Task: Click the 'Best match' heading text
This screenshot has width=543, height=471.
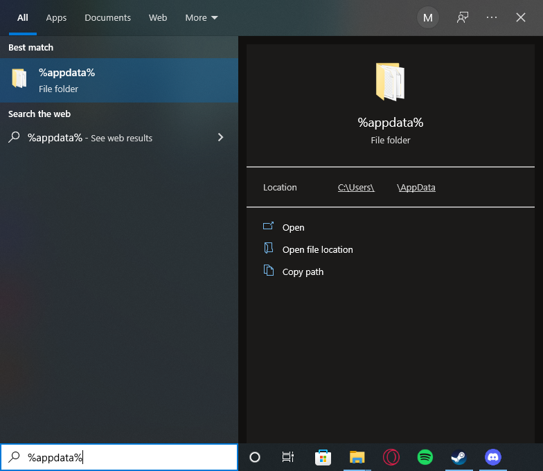Action: 30,47
